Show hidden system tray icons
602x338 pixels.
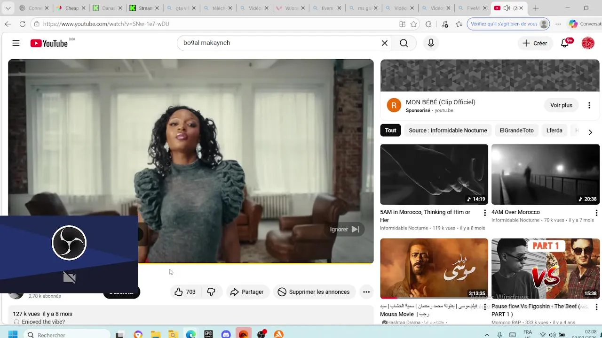487,335
